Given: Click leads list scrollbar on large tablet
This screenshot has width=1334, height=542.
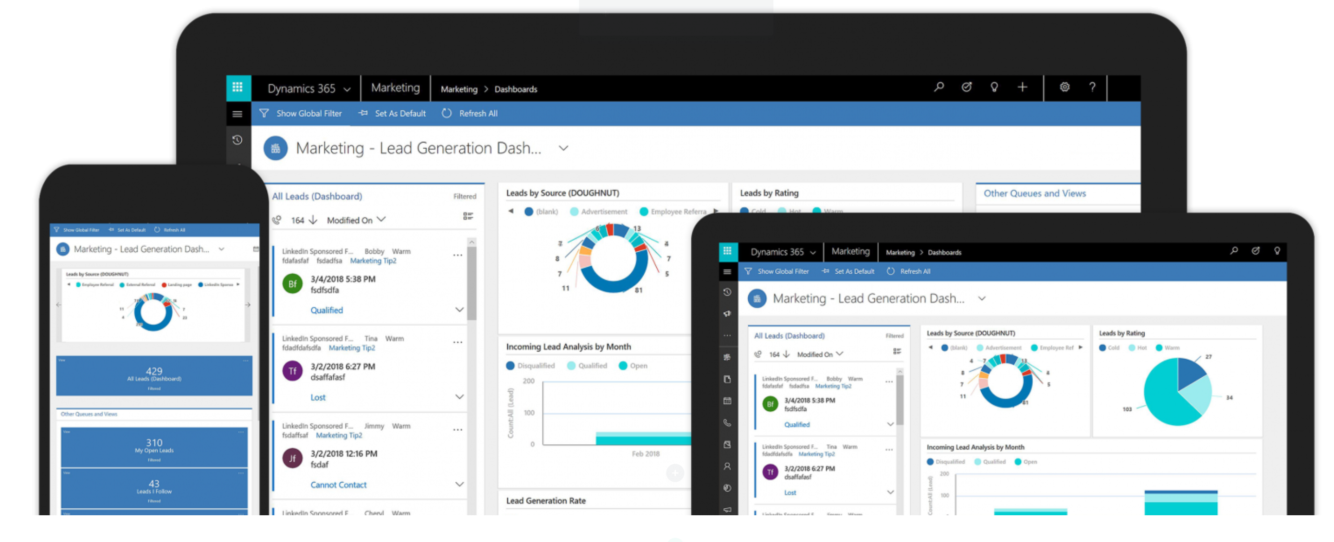Looking at the screenshot, I should point(471,284).
